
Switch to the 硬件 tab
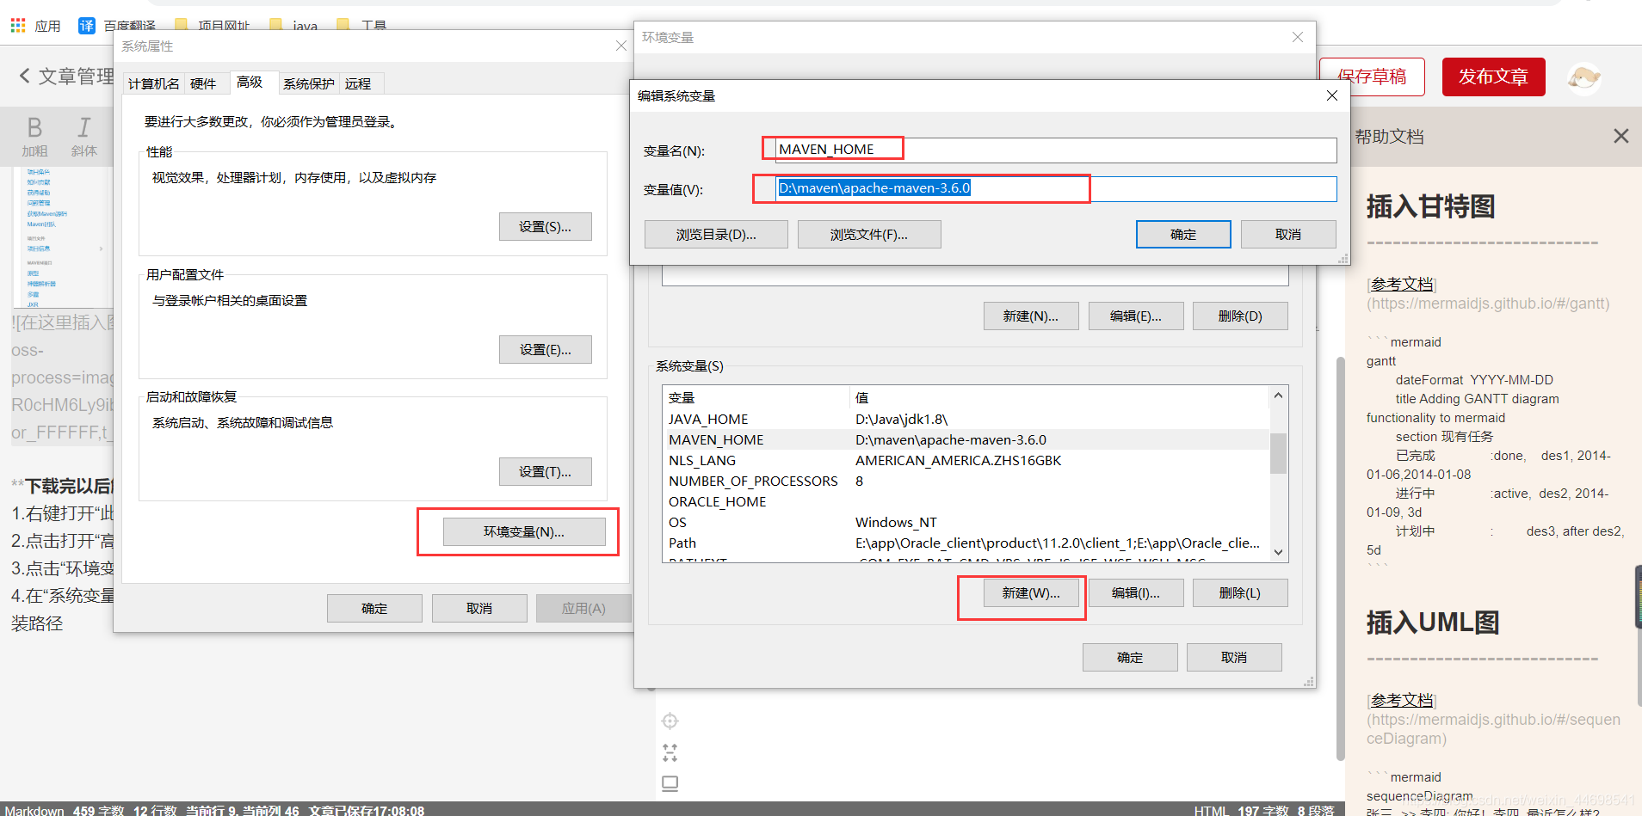click(x=203, y=83)
